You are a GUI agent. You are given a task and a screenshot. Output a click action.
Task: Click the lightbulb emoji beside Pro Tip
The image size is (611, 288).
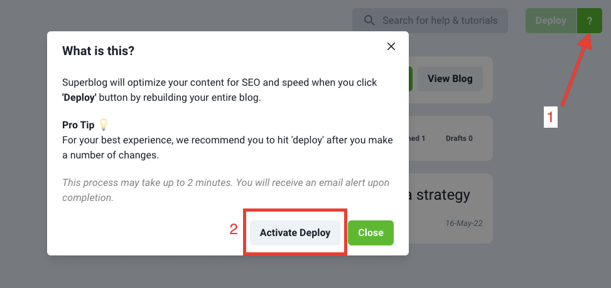(x=103, y=125)
